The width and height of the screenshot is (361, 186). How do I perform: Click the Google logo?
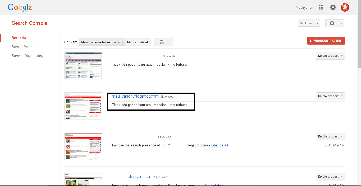tap(20, 8)
